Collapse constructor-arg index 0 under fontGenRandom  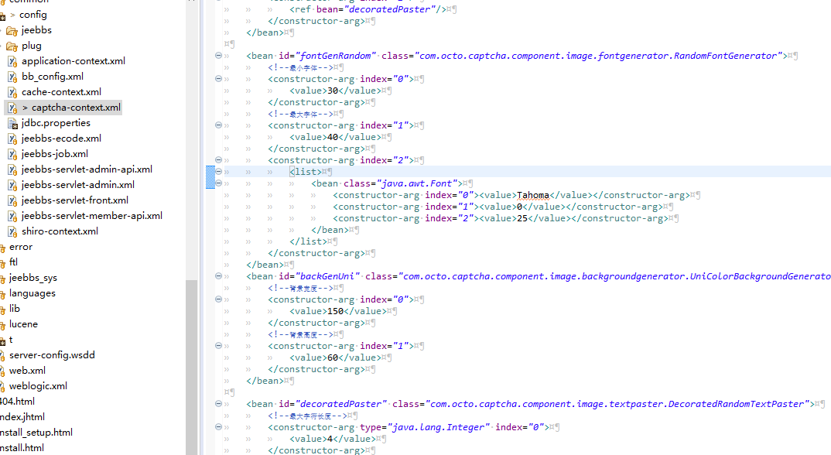[x=218, y=78]
